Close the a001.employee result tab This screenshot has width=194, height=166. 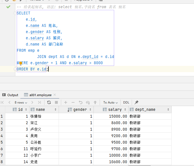coord(55,95)
